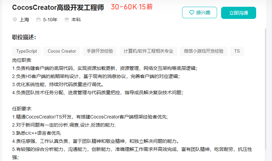Click the line 3.优化系统性能
Image resolution: width=272 pixels, height=161 pixels.
[x=58, y=84]
